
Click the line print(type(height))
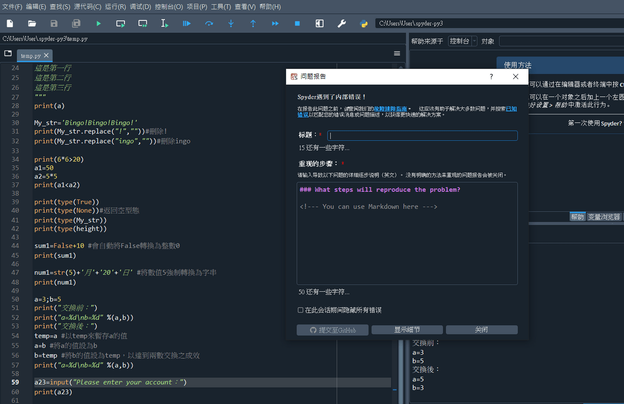(70, 228)
